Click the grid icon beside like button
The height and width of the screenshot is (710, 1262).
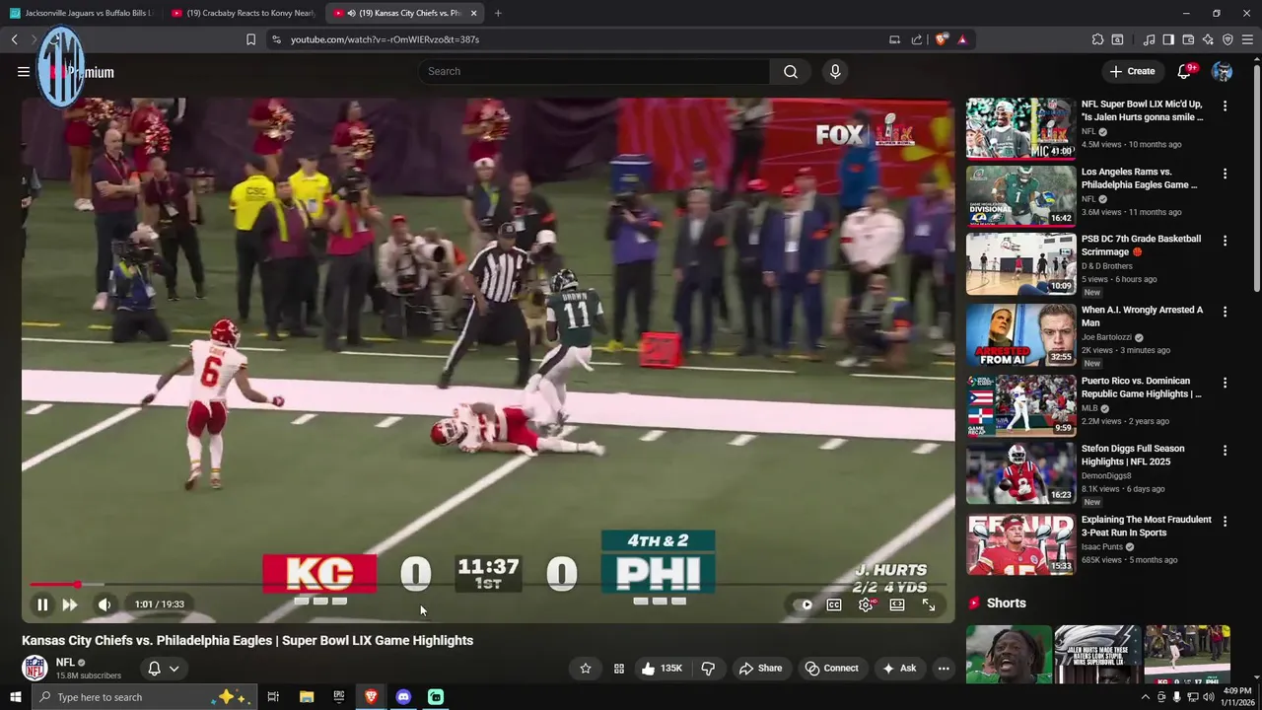point(619,669)
